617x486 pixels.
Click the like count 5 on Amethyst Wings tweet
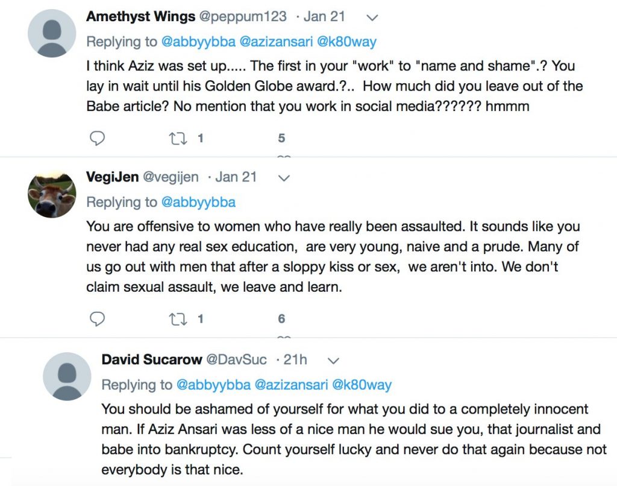pyautogui.click(x=281, y=139)
